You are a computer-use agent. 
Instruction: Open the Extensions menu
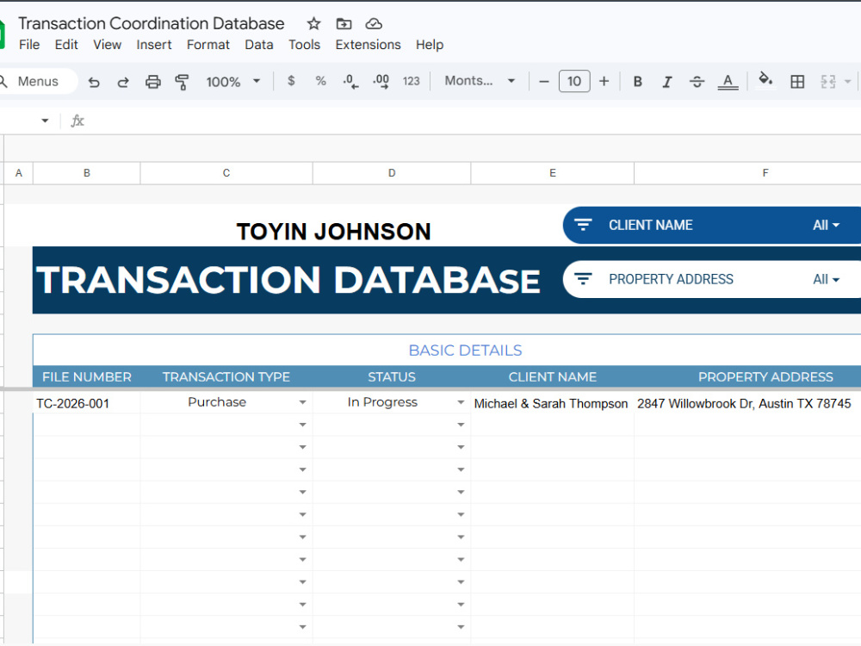tap(368, 45)
